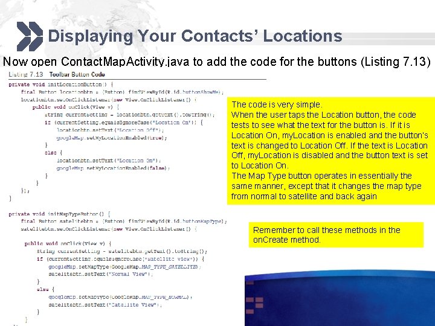Click the sentence starting Now open ContactMapActivity.java
Image resolution: width=435 pixels, height=326 pixels.
[x=217, y=61]
